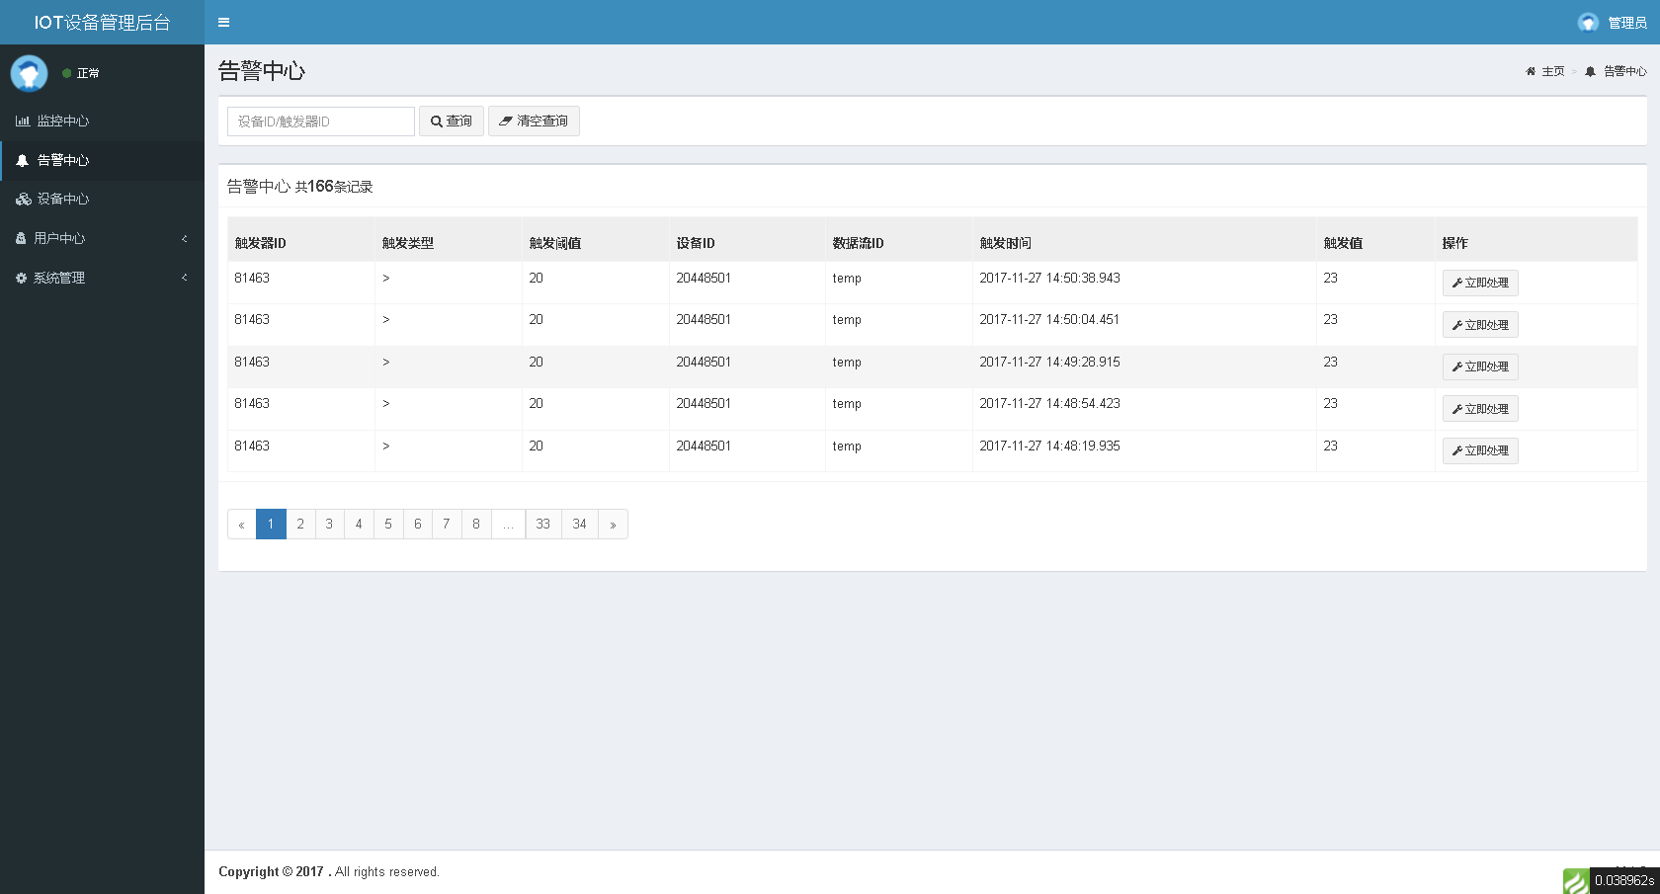Expand the 用户中心 sidebar menu
Image resolution: width=1660 pixels, height=894 pixels.
coord(102,238)
